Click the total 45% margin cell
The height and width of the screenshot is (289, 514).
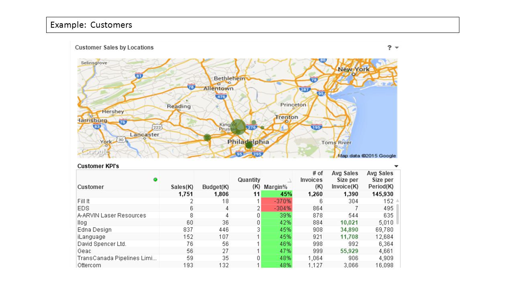(x=277, y=194)
